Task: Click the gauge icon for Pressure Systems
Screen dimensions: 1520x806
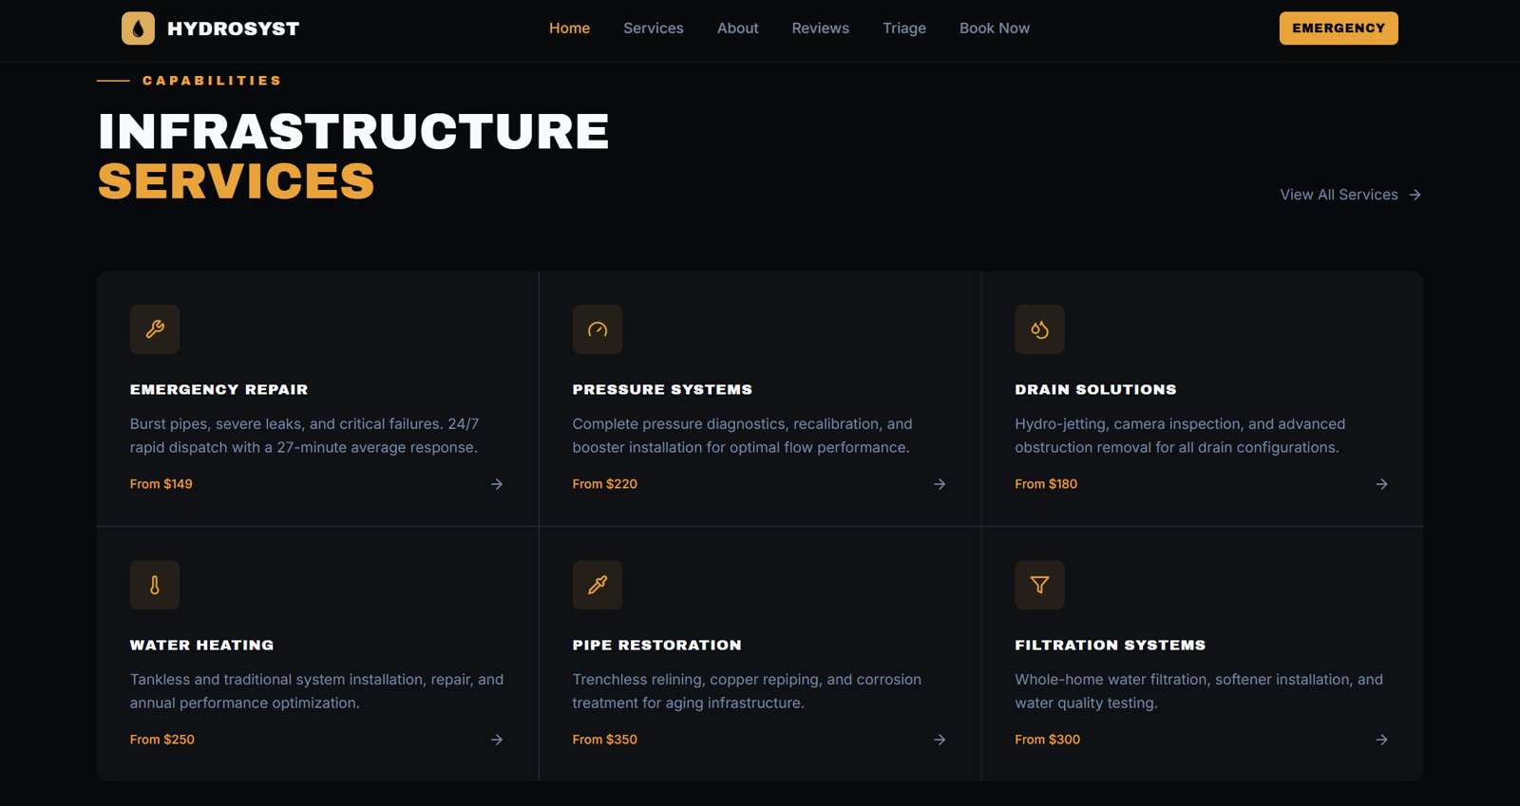Action: click(598, 329)
